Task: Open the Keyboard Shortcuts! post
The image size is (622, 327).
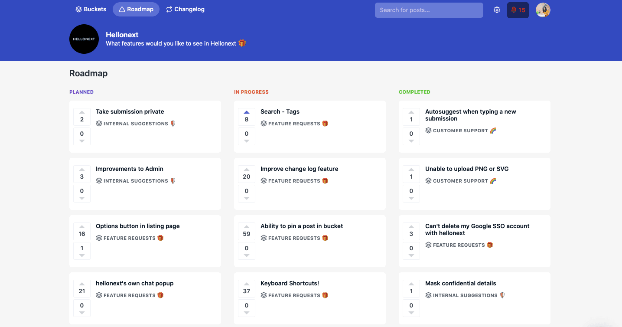Action: click(290, 283)
